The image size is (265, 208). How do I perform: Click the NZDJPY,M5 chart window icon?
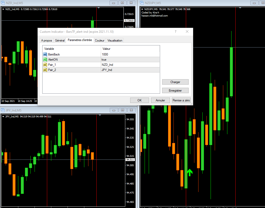coord(142,3)
